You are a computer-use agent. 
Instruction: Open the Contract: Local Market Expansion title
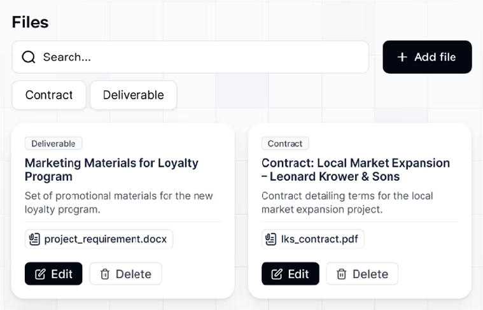click(x=356, y=170)
